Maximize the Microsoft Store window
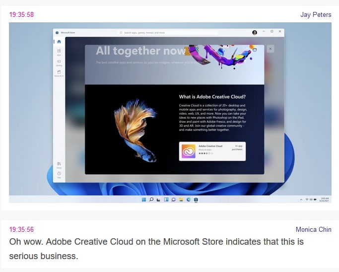339x272 pixels. click(272, 31)
